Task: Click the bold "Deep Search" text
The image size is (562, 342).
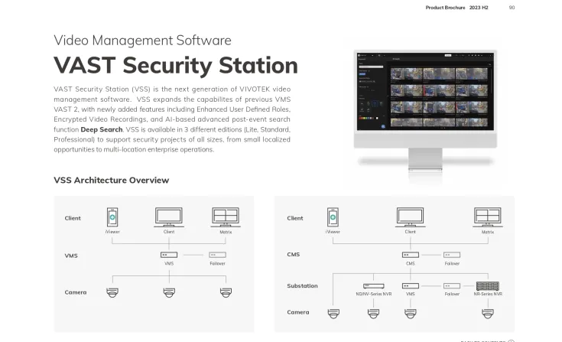Action: coord(102,129)
